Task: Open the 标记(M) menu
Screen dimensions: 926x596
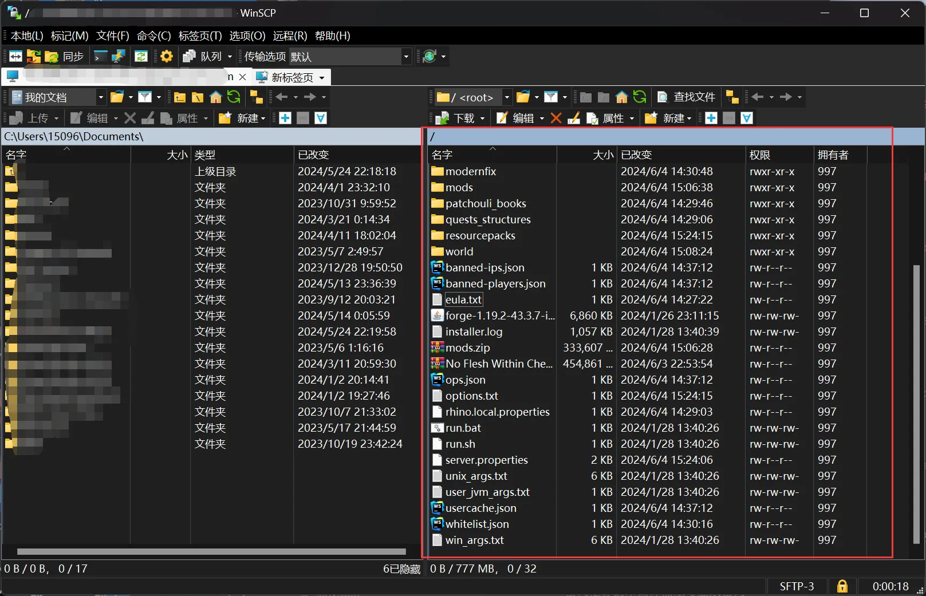Action: coord(70,35)
